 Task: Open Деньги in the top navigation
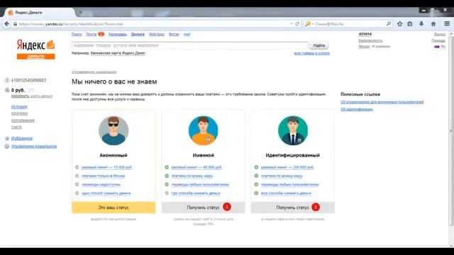click(x=138, y=34)
